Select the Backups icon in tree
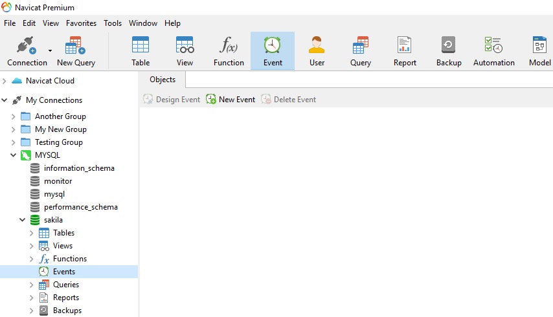The image size is (553, 317). [x=44, y=311]
